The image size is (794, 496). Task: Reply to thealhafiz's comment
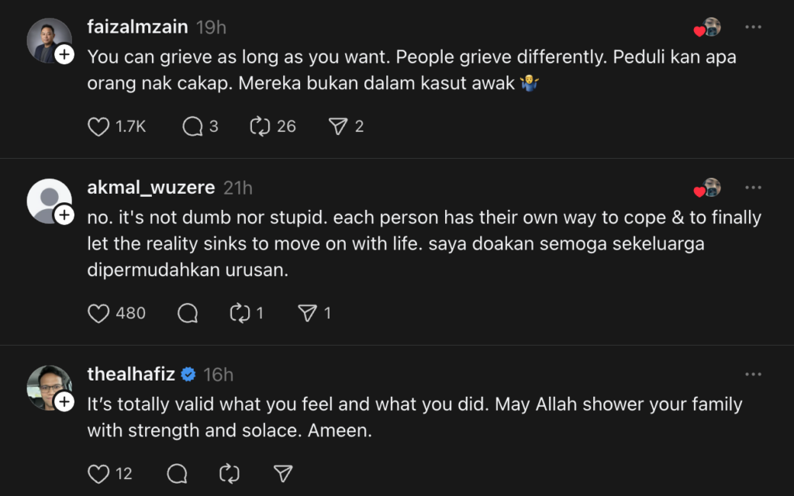tap(177, 474)
